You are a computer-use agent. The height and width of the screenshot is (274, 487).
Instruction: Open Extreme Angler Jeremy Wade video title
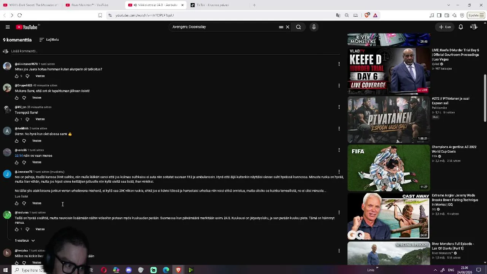click(x=455, y=200)
